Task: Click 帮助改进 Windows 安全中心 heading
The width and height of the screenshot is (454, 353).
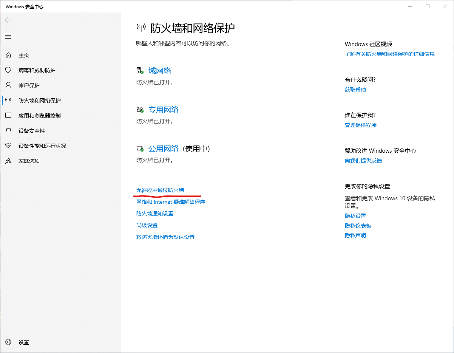Action: (x=380, y=150)
